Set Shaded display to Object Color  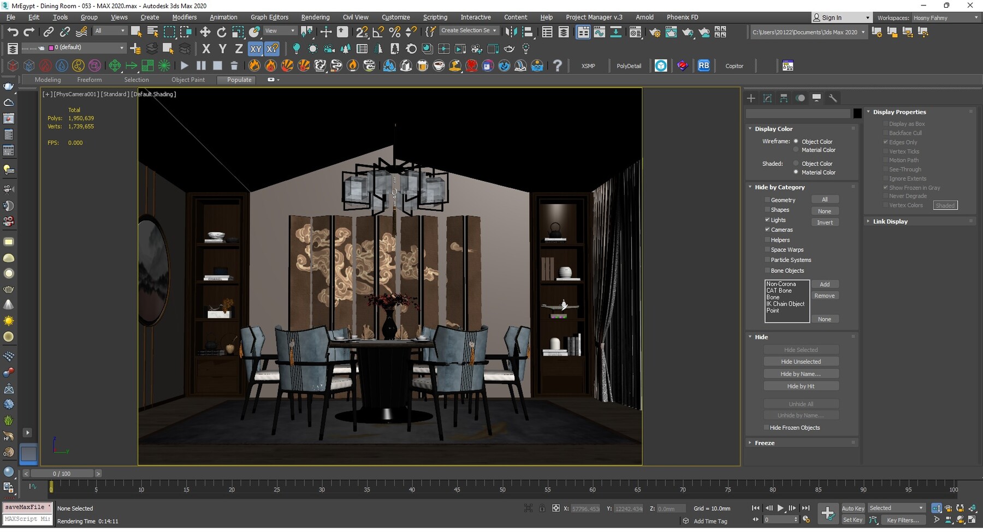796,163
